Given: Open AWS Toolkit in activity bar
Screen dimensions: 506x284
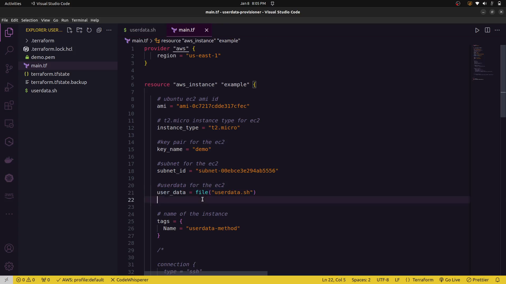Looking at the screenshot, I should pyautogui.click(x=9, y=195).
